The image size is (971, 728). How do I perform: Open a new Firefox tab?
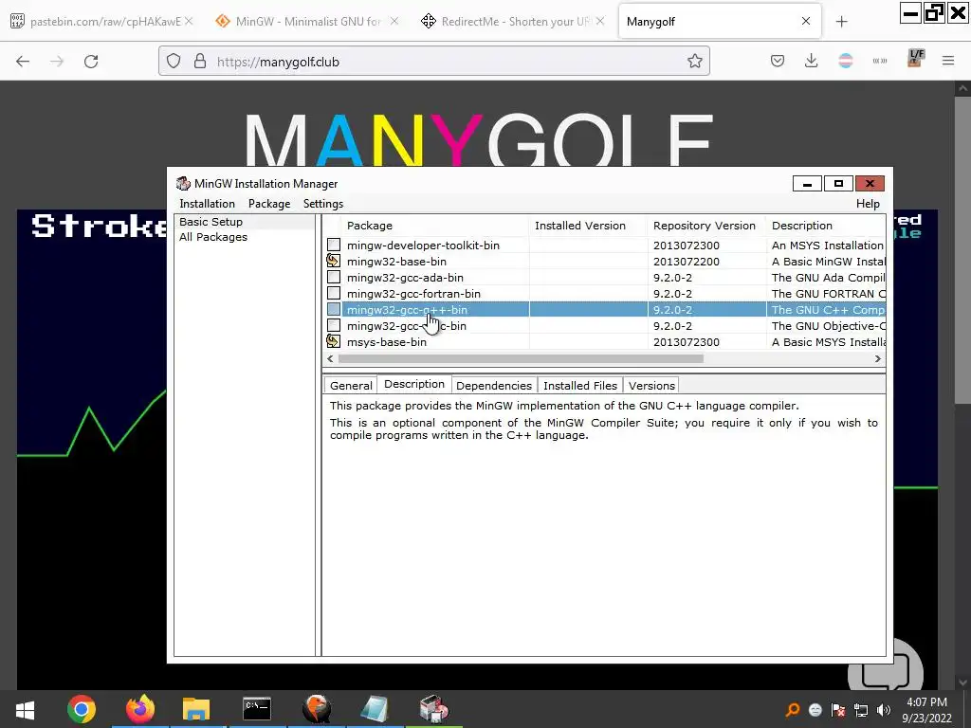click(841, 22)
